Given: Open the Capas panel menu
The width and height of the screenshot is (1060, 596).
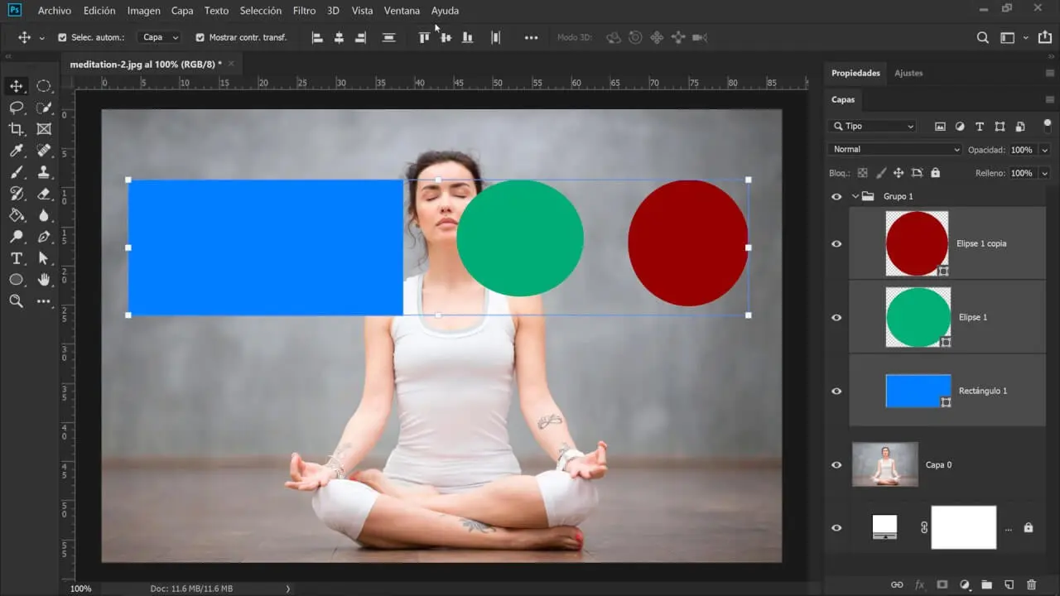Looking at the screenshot, I should tap(1049, 99).
